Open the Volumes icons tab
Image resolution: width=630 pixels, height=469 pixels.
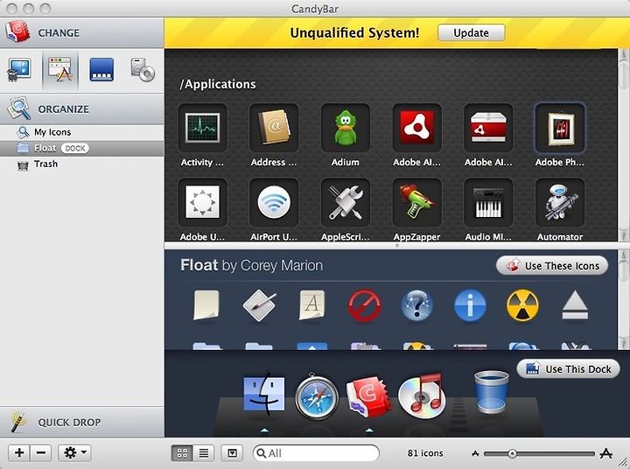[x=143, y=69]
